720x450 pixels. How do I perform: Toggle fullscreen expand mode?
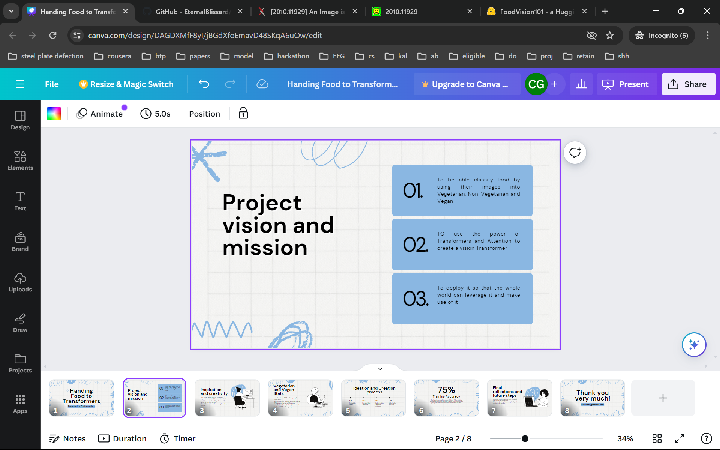click(679, 438)
